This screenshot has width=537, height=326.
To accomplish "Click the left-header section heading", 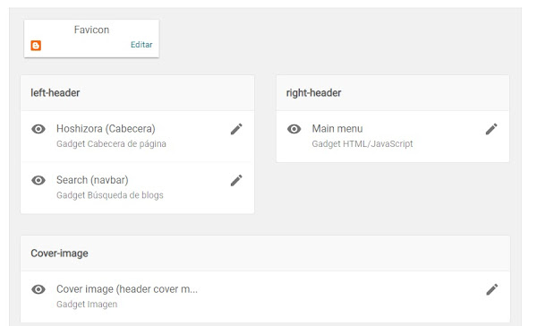I will pos(55,93).
